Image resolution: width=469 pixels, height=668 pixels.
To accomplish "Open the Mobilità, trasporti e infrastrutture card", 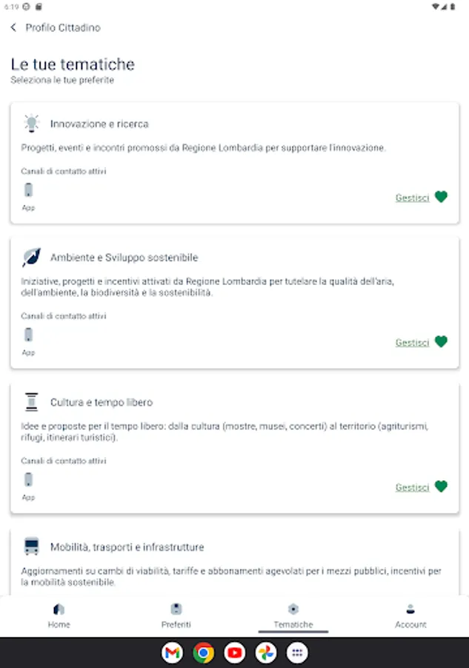I will tap(234, 564).
